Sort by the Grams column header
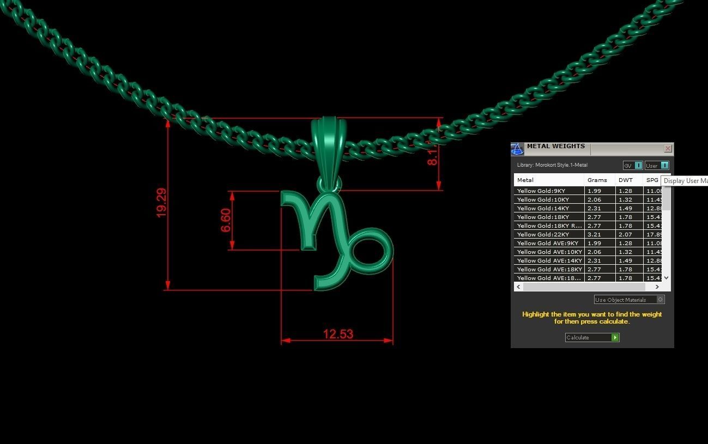This screenshot has width=708, height=444. click(x=600, y=180)
